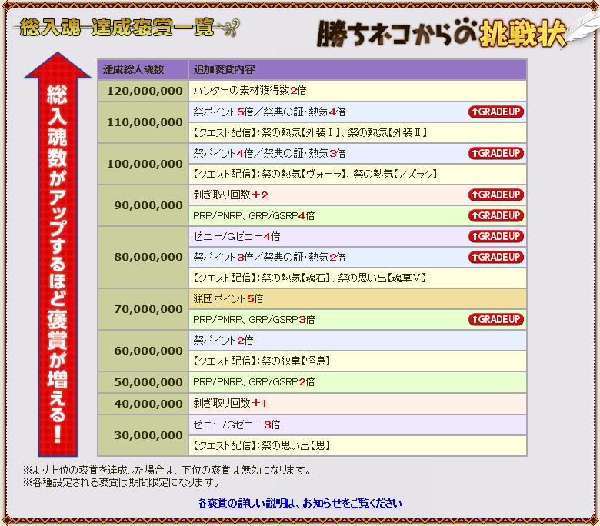Image resolution: width=600 pixels, height=526 pixels.
Task: Click the ゼニー/Gゼニー3倍 reward text
Action: 236,424
